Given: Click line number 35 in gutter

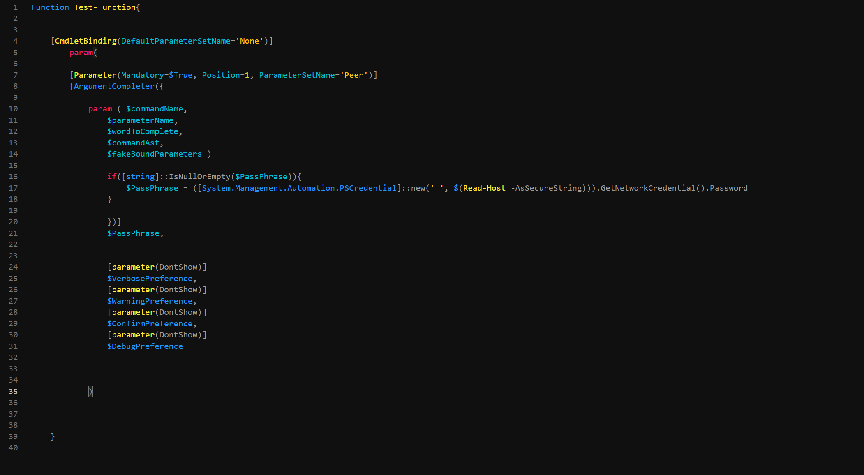Looking at the screenshot, I should click(x=13, y=392).
